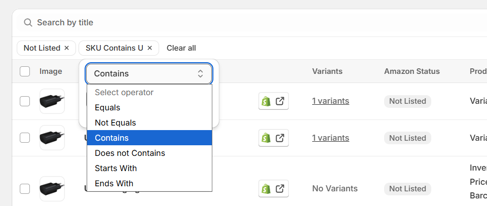
Task: Click Clear all filters link
Action: click(181, 48)
